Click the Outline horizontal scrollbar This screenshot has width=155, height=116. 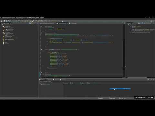[137, 77]
